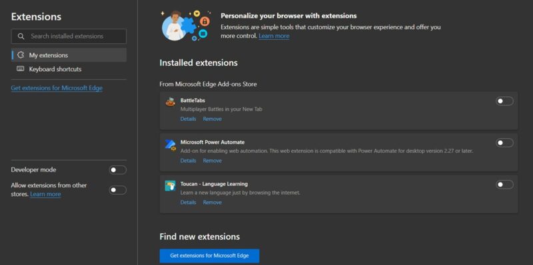The height and width of the screenshot is (265, 533).
Task: Click the personalize browser illustration
Action: pyautogui.click(x=186, y=25)
